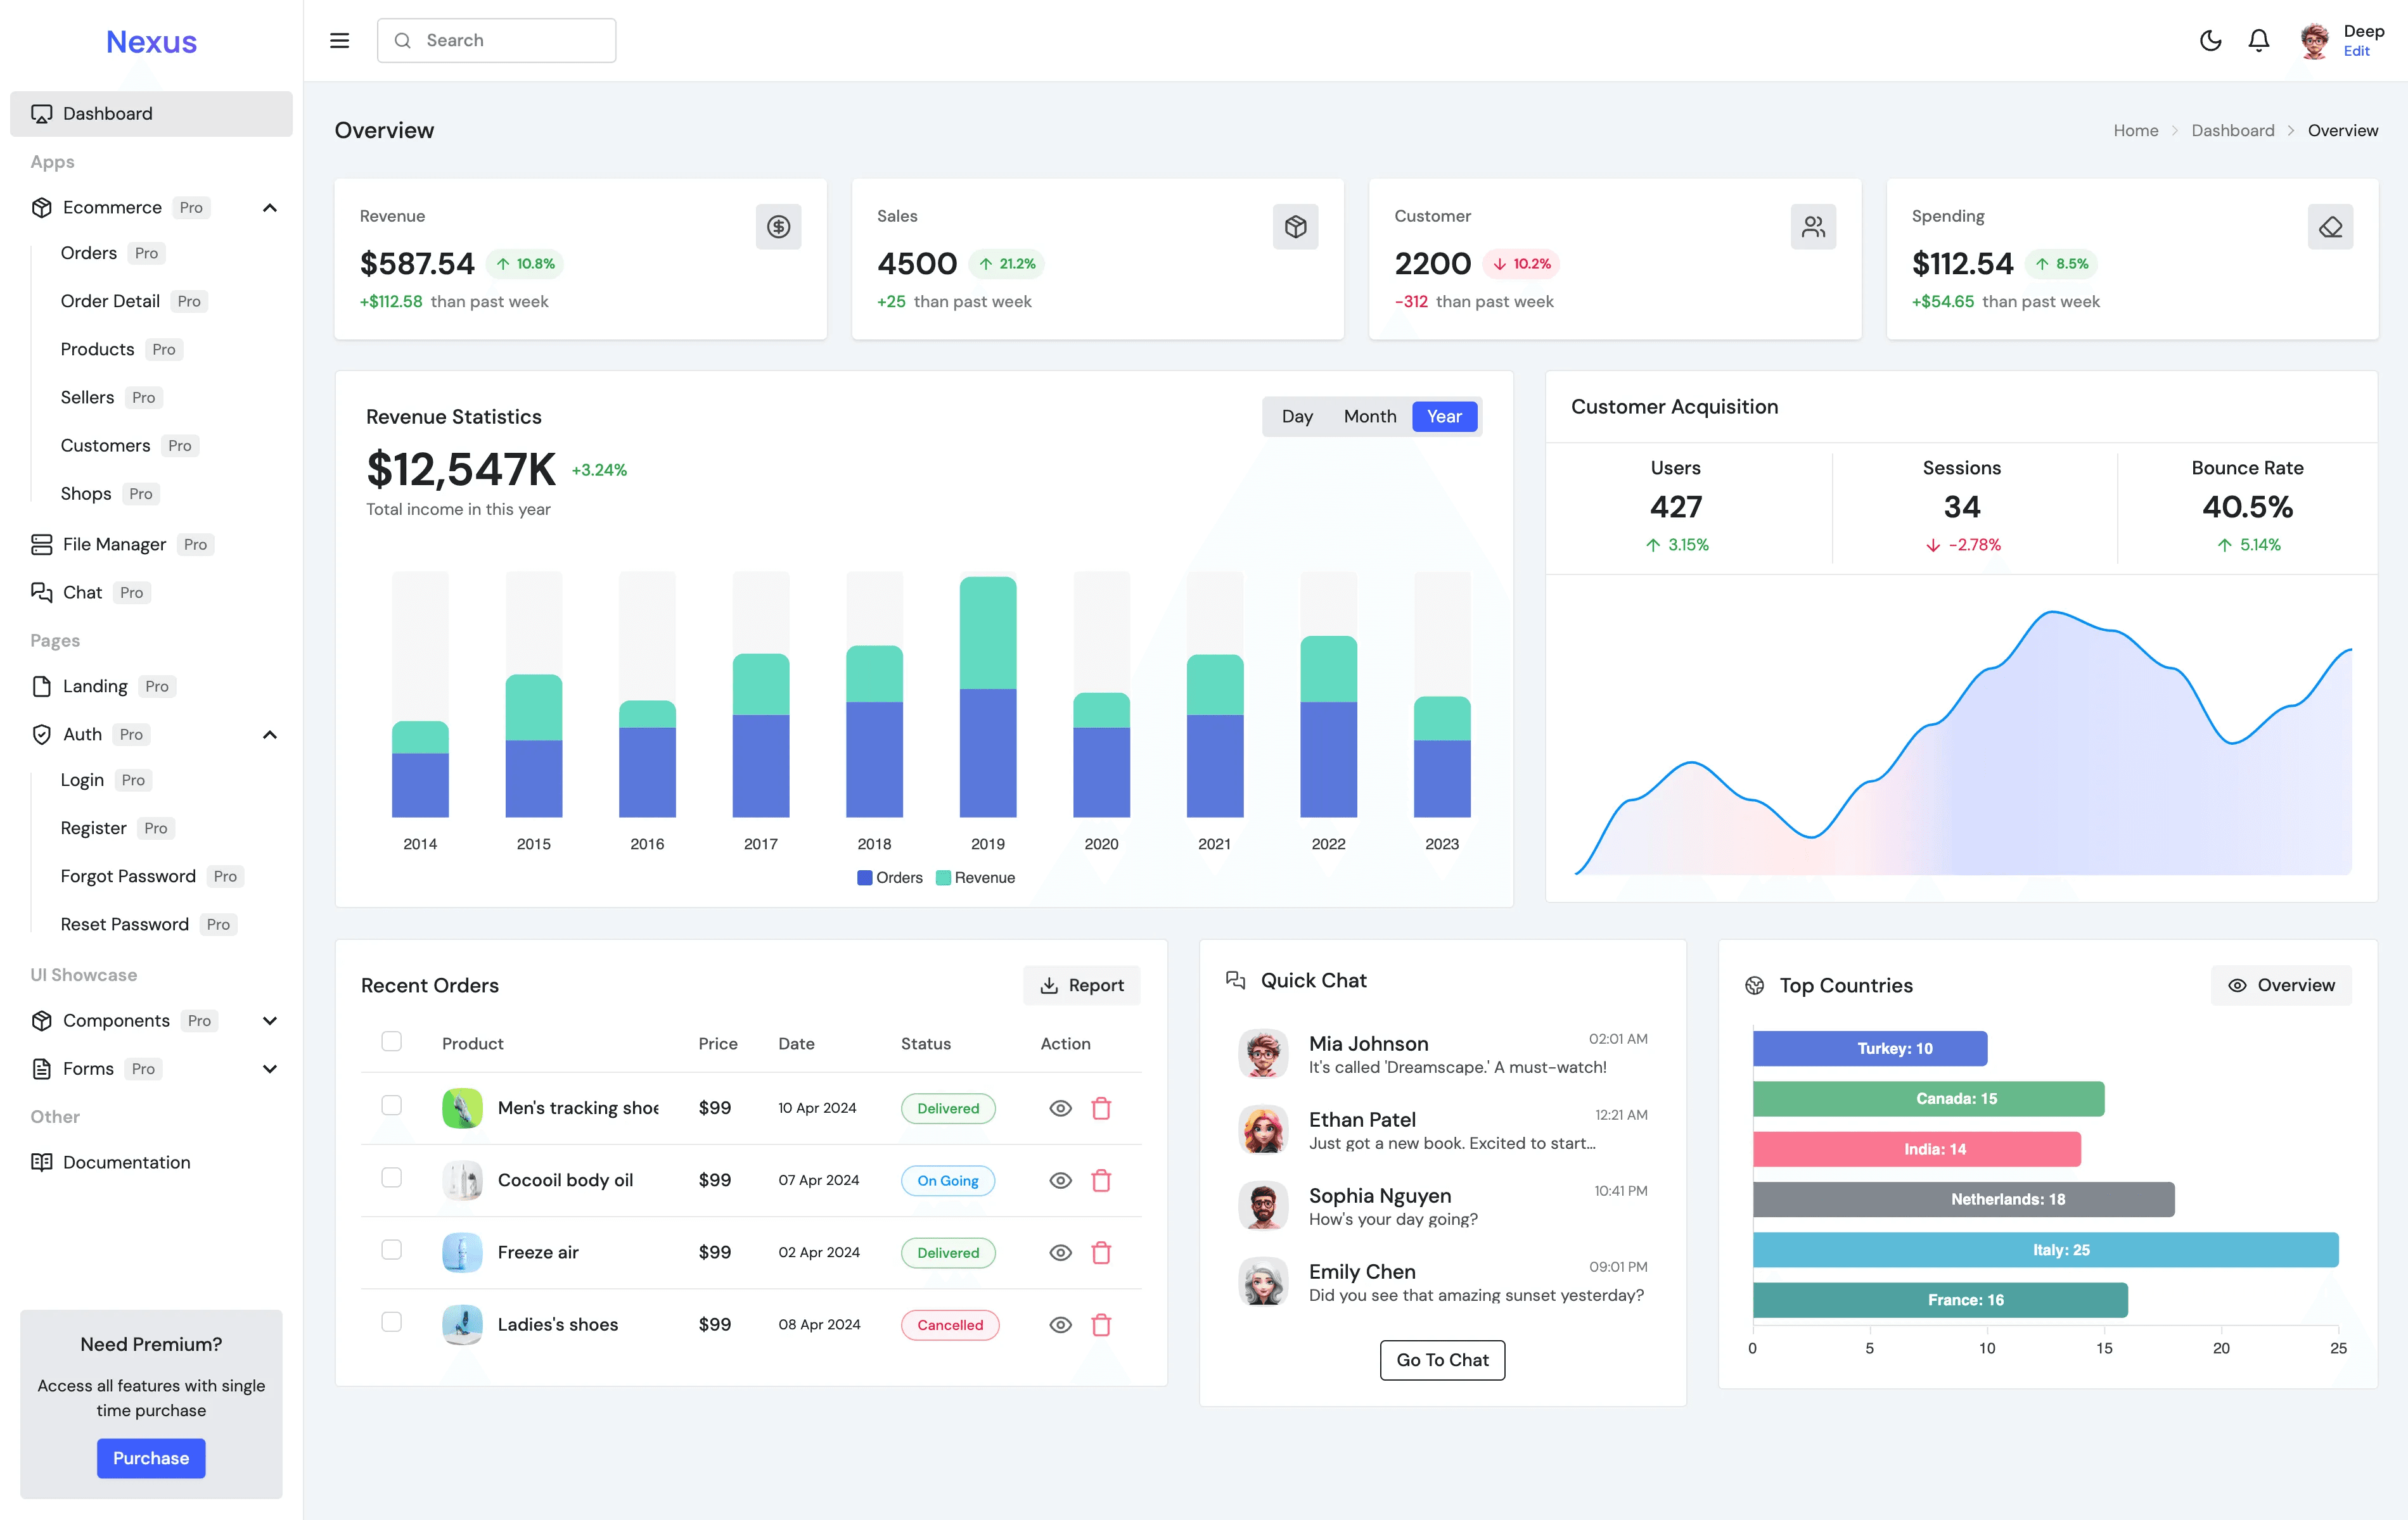Click the hamburger menu icon

339,40
